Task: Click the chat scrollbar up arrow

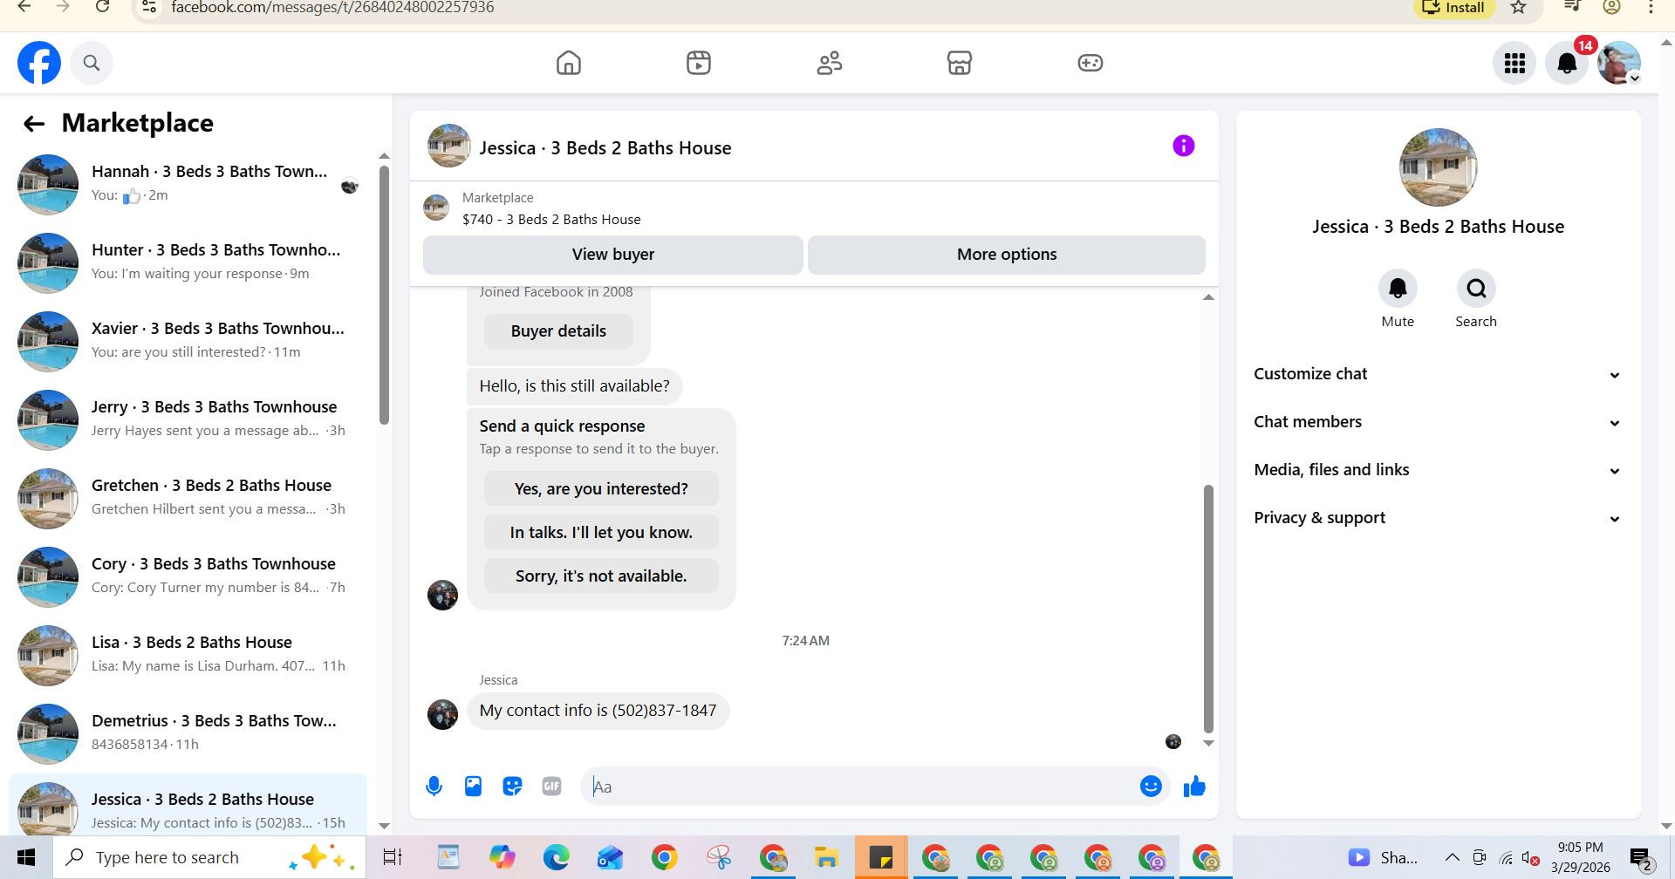Action: [1208, 297]
